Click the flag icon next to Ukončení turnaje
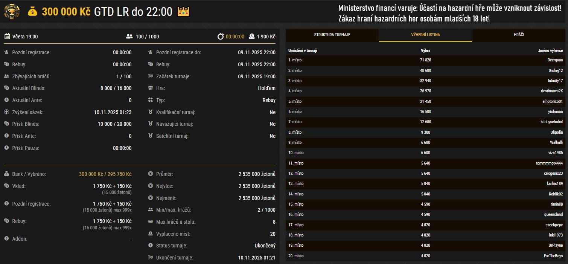 click(x=151, y=258)
